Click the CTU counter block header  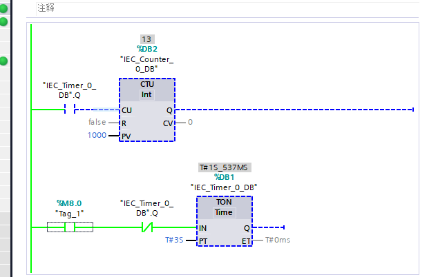tap(146, 83)
